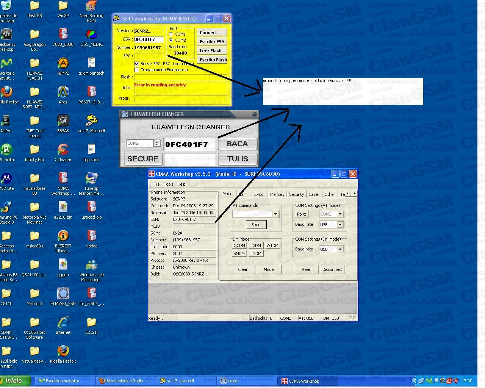Switch to Memory tab

277,194
